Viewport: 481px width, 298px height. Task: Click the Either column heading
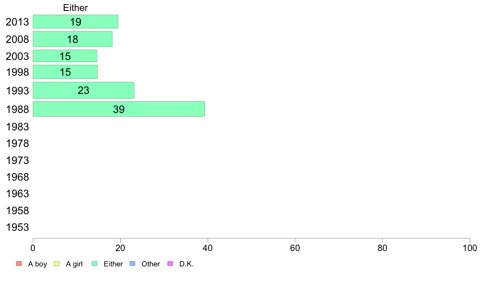point(75,8)
